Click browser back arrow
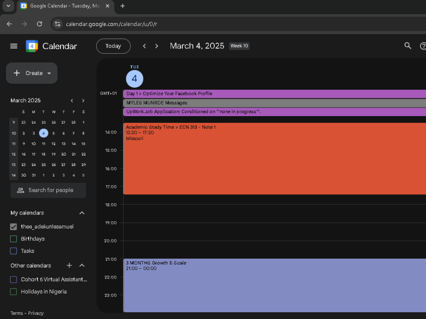 (9, 24)
